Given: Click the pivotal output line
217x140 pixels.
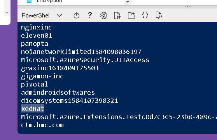Looking at the screenshot, I should (x=35, y=85).
